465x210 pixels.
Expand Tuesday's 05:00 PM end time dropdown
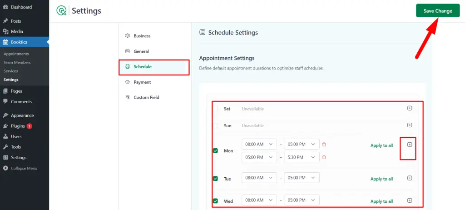(x=302, y=178)
